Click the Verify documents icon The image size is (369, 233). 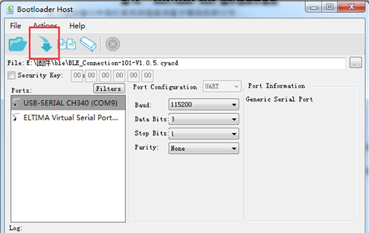[x=67, y=44]
